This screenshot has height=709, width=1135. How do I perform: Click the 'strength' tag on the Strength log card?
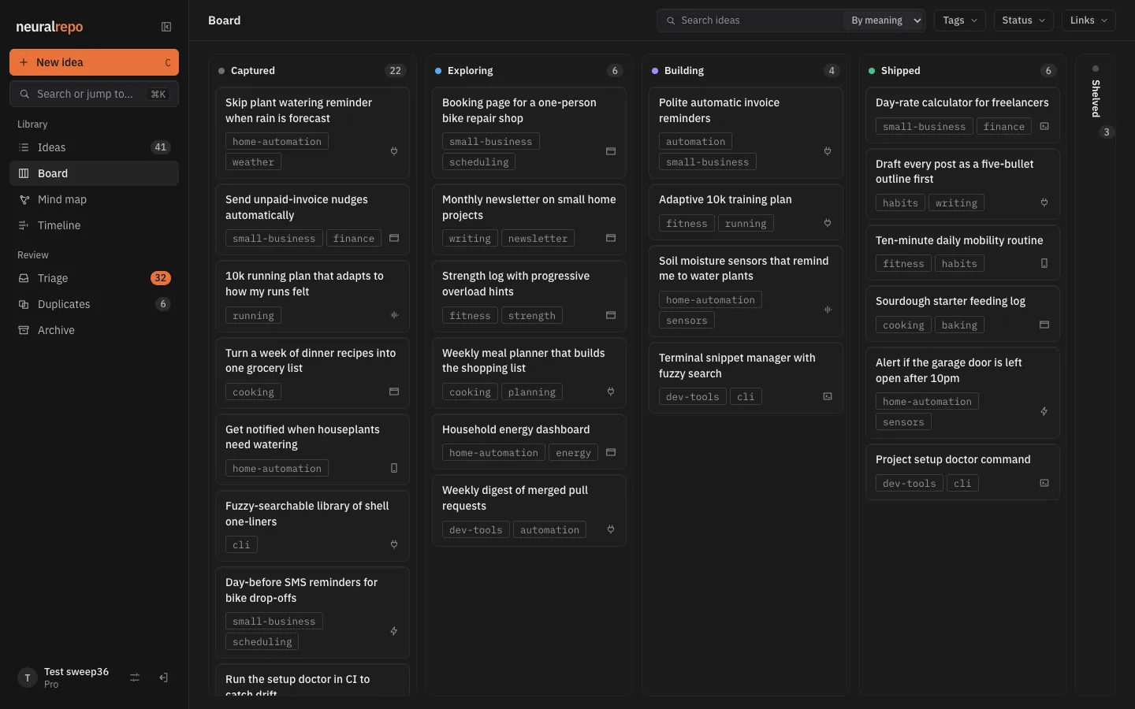point(531,315)
